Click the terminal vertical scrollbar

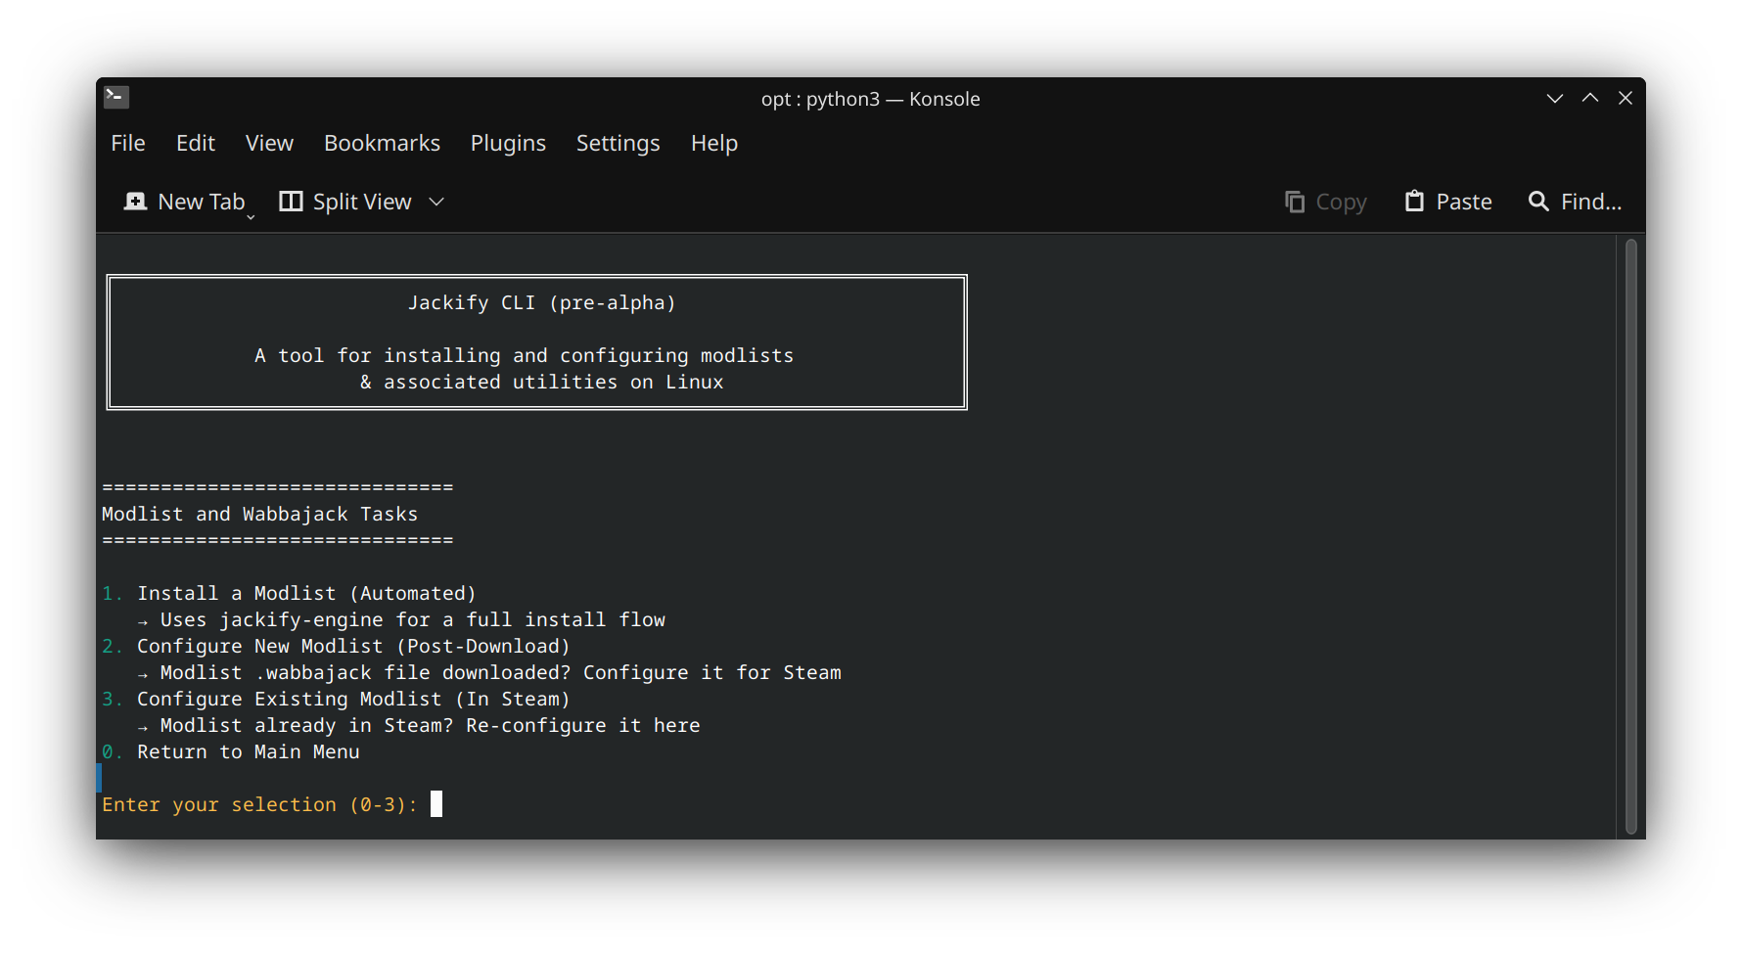coord(1630,536)
